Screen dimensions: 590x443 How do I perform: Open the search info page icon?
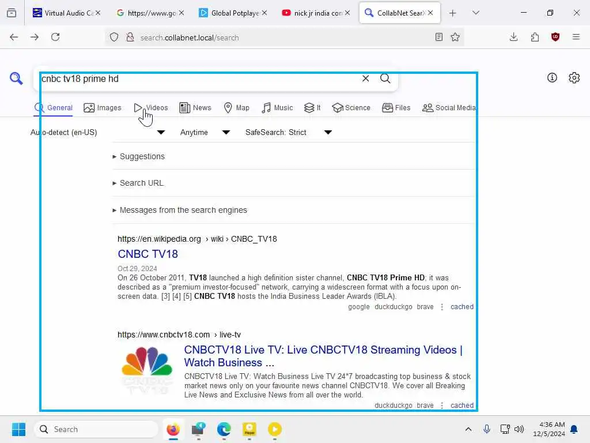tap(552, 78)
